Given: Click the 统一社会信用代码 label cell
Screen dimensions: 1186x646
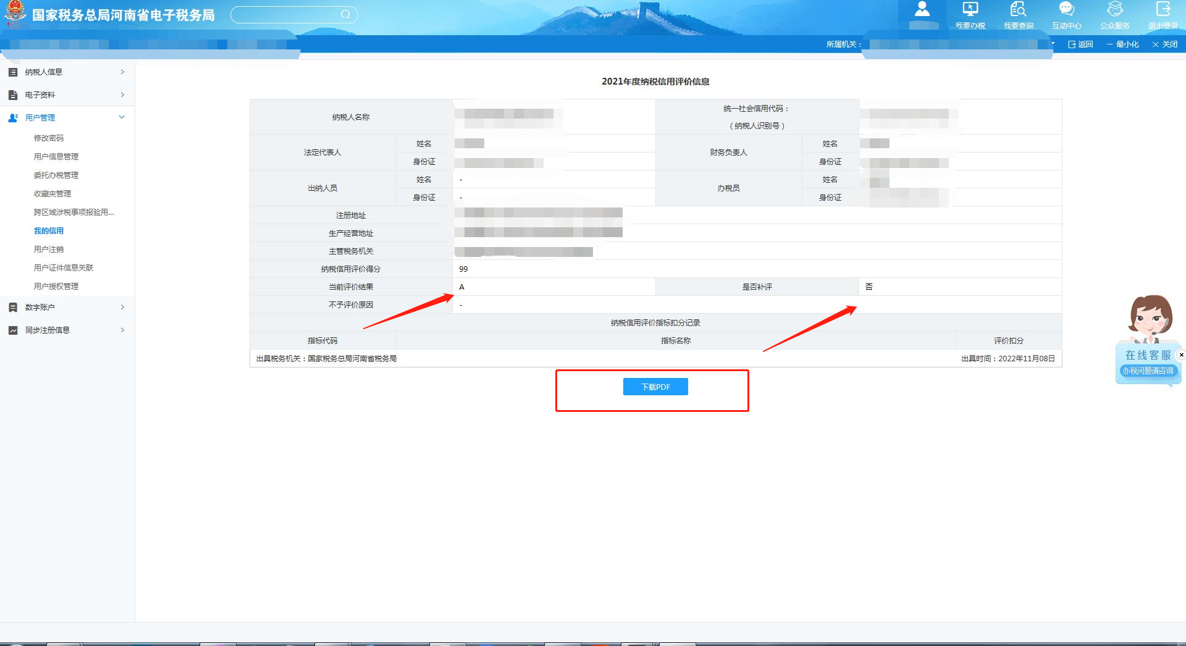Looking at the screenshot, I should click(757, 117).
